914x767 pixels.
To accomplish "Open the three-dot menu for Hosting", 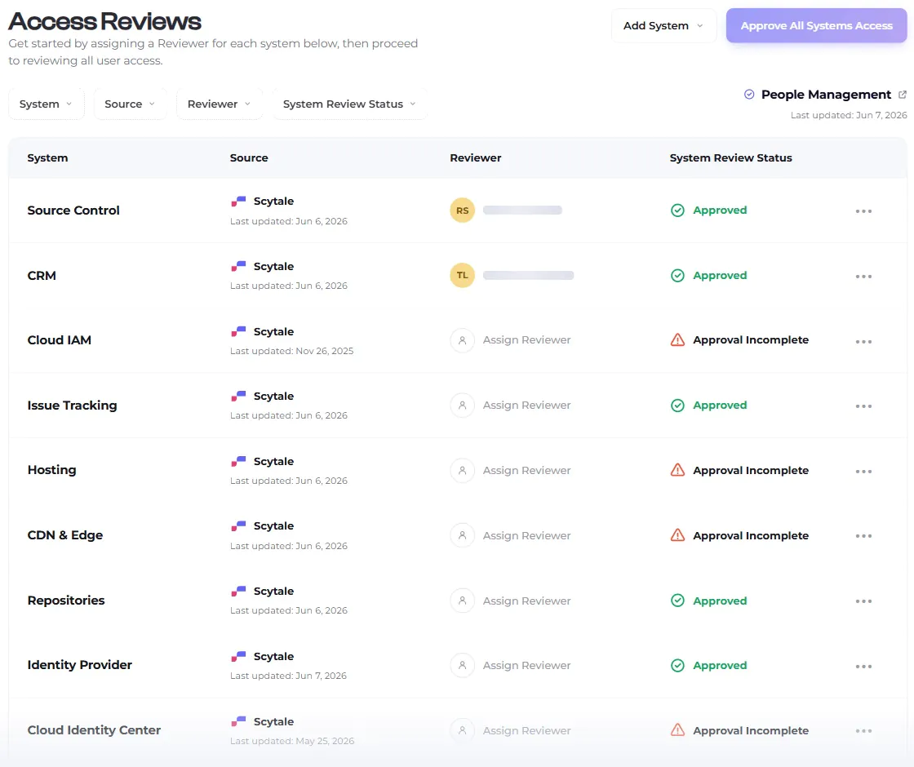I will (x=863, y=472).
